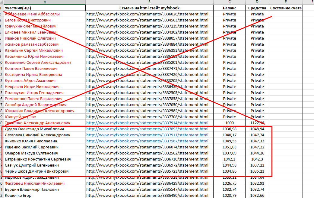Select cell 'Костерина Ирина Валерьевна'

point(45,74)
